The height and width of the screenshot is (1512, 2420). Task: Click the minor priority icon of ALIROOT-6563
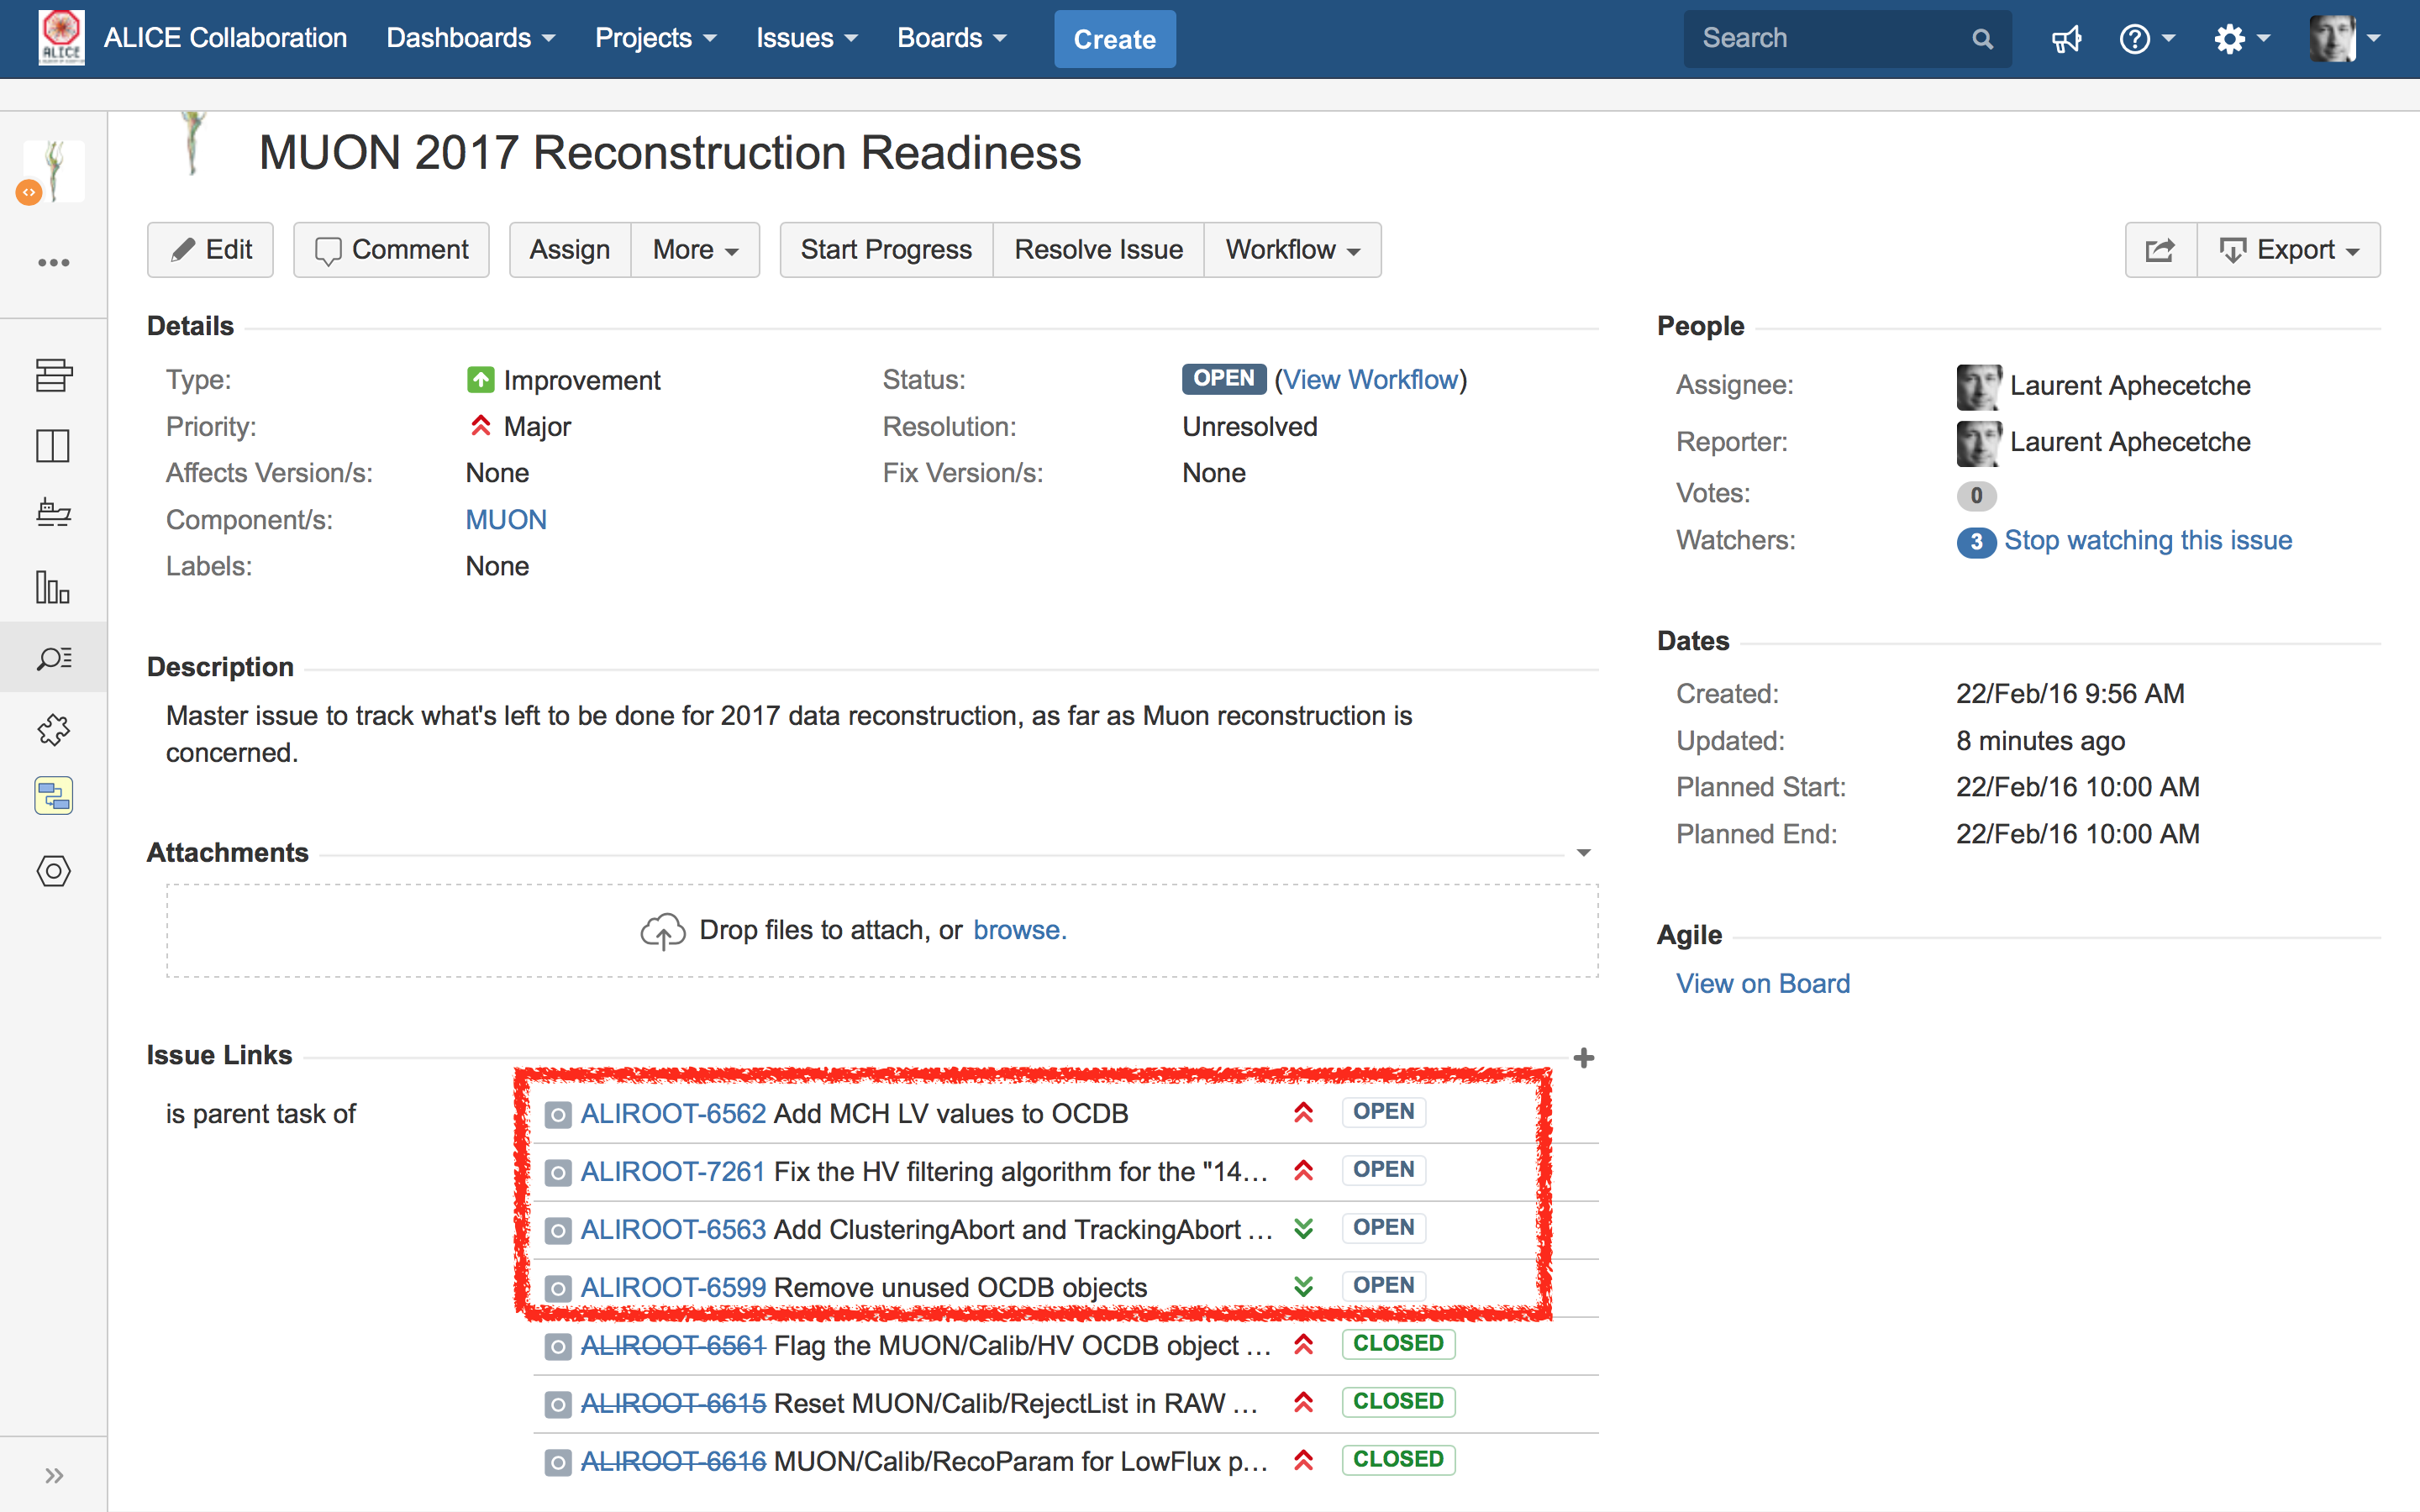(x=1303, y=1228)
